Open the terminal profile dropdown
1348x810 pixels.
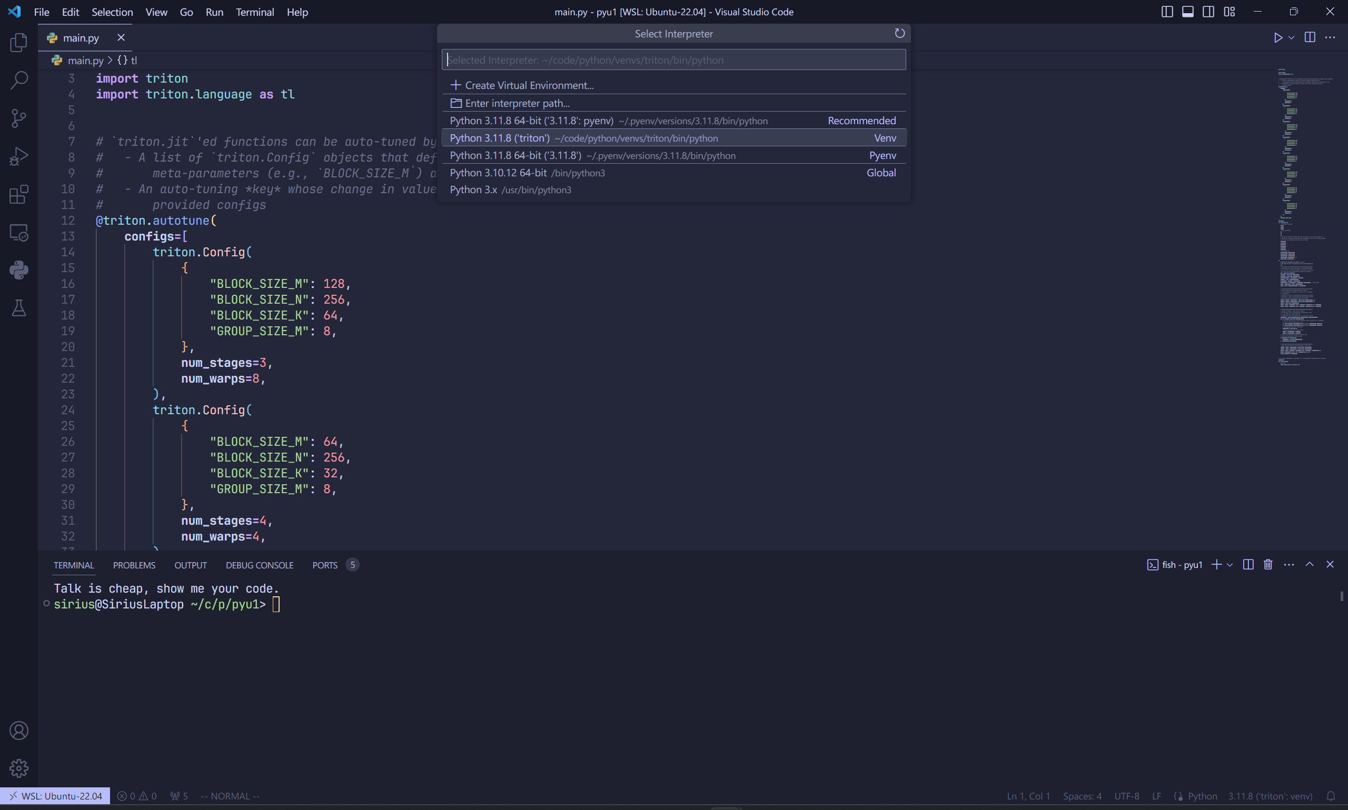point(1230,564)
